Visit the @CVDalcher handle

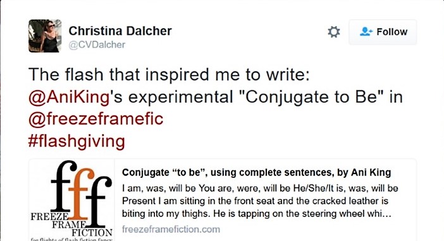tap(97, 45)
